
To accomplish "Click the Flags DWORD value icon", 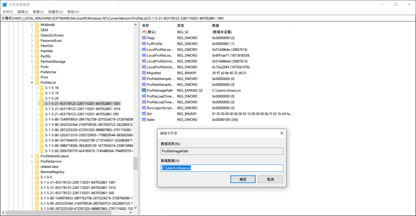I will point(144,38).
